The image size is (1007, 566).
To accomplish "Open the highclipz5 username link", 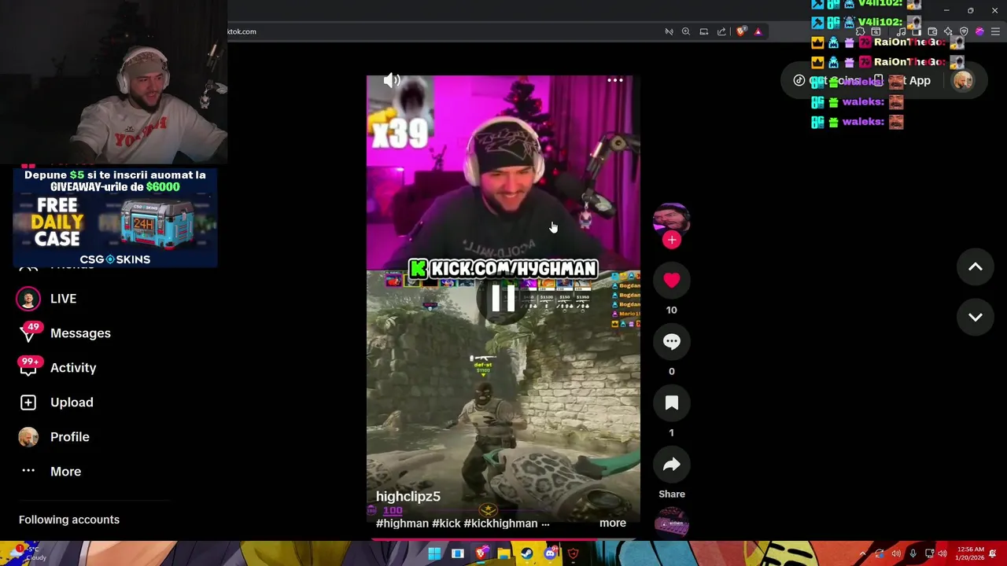I will tap(408, 496).
